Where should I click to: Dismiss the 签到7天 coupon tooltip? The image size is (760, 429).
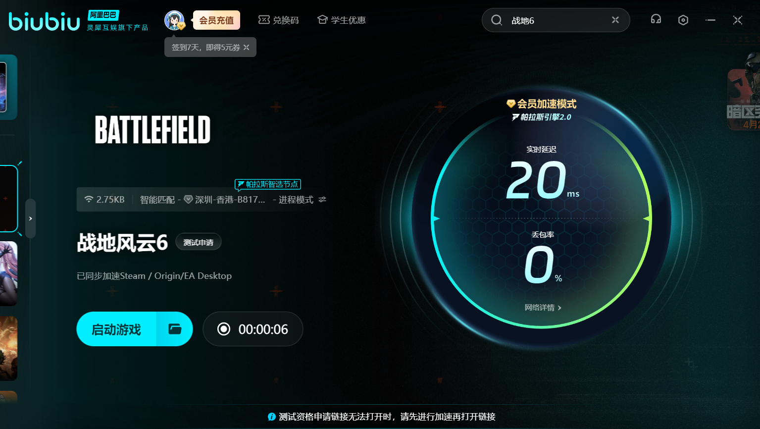click(x=247, y=48)
